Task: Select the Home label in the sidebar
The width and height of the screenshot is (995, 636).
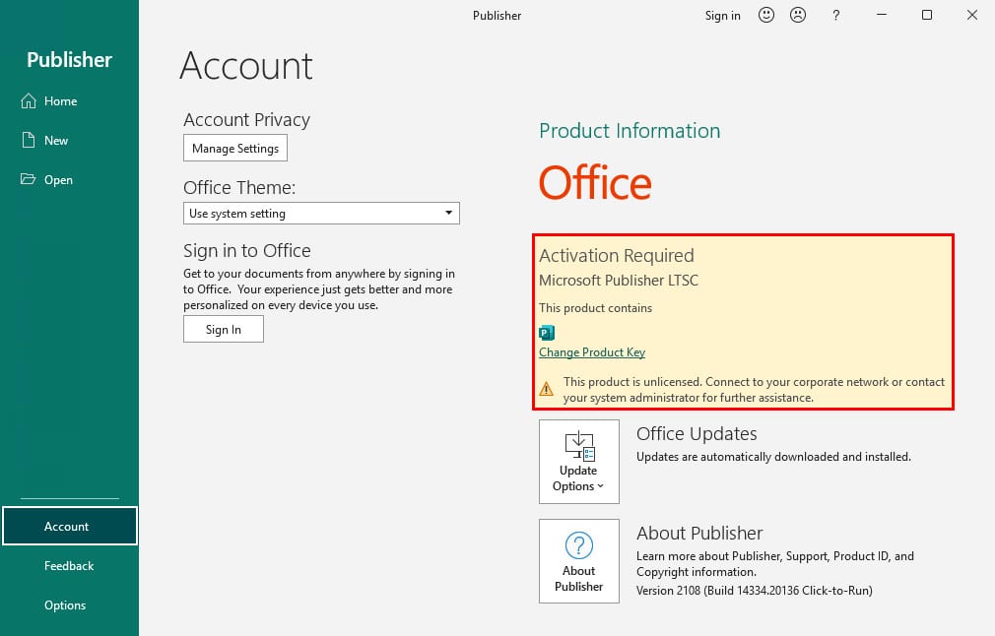Action: tap(61, 101)
